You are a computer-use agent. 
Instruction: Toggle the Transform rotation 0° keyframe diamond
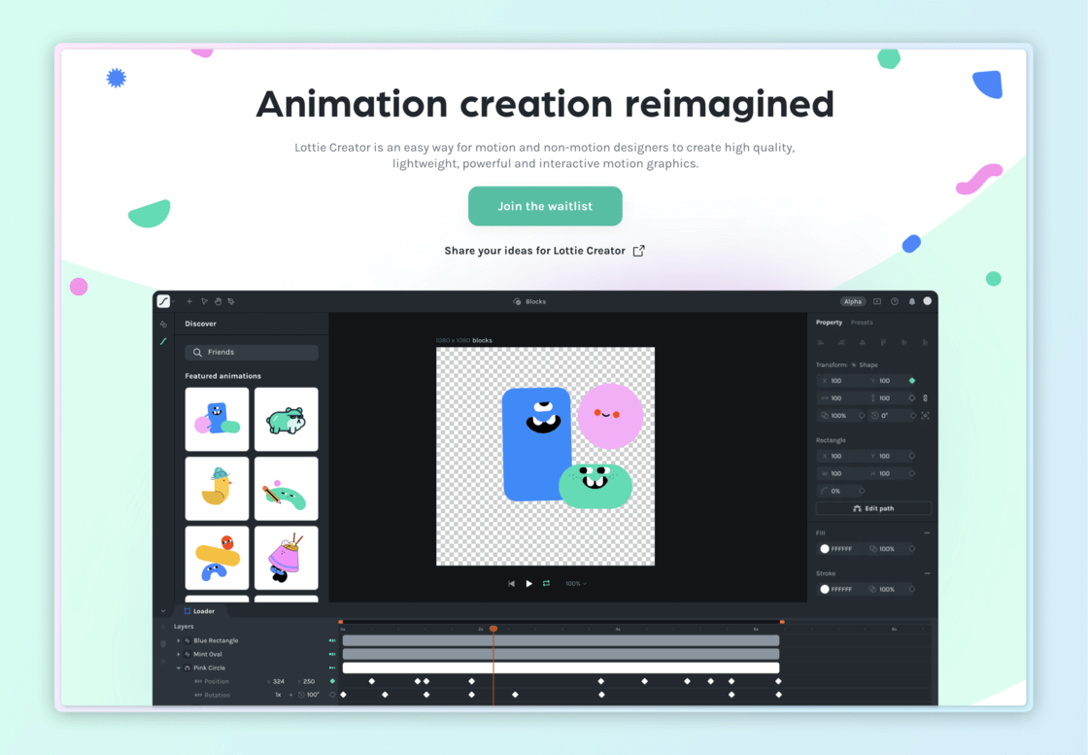[913, 416]
